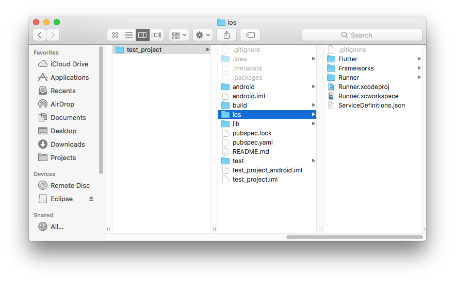Switch to icon view in toolbar
This screenshot has width=455, height=282.
(115, 35)
